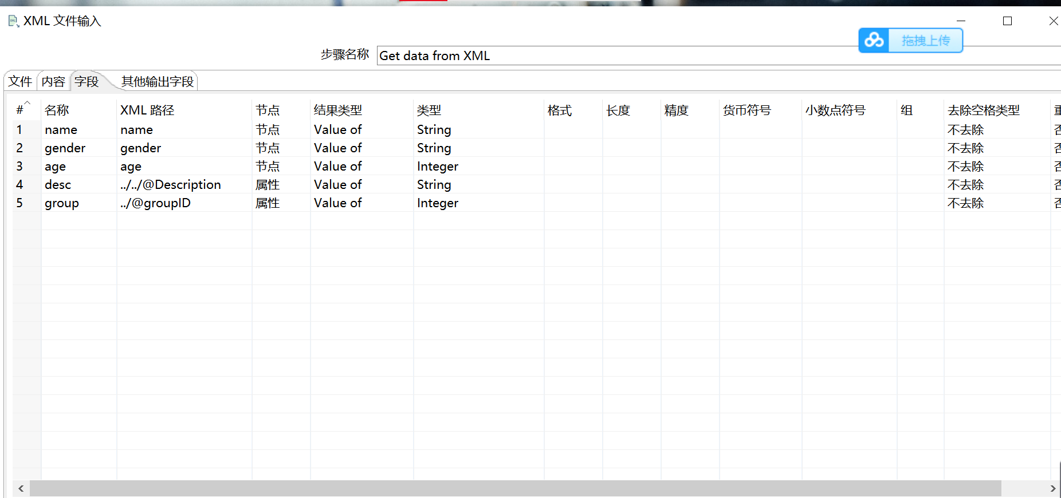Click 不去除 in the group row
Image resolution: width=1061 pixels, height=498 pixels.
[x=966, y=203]
